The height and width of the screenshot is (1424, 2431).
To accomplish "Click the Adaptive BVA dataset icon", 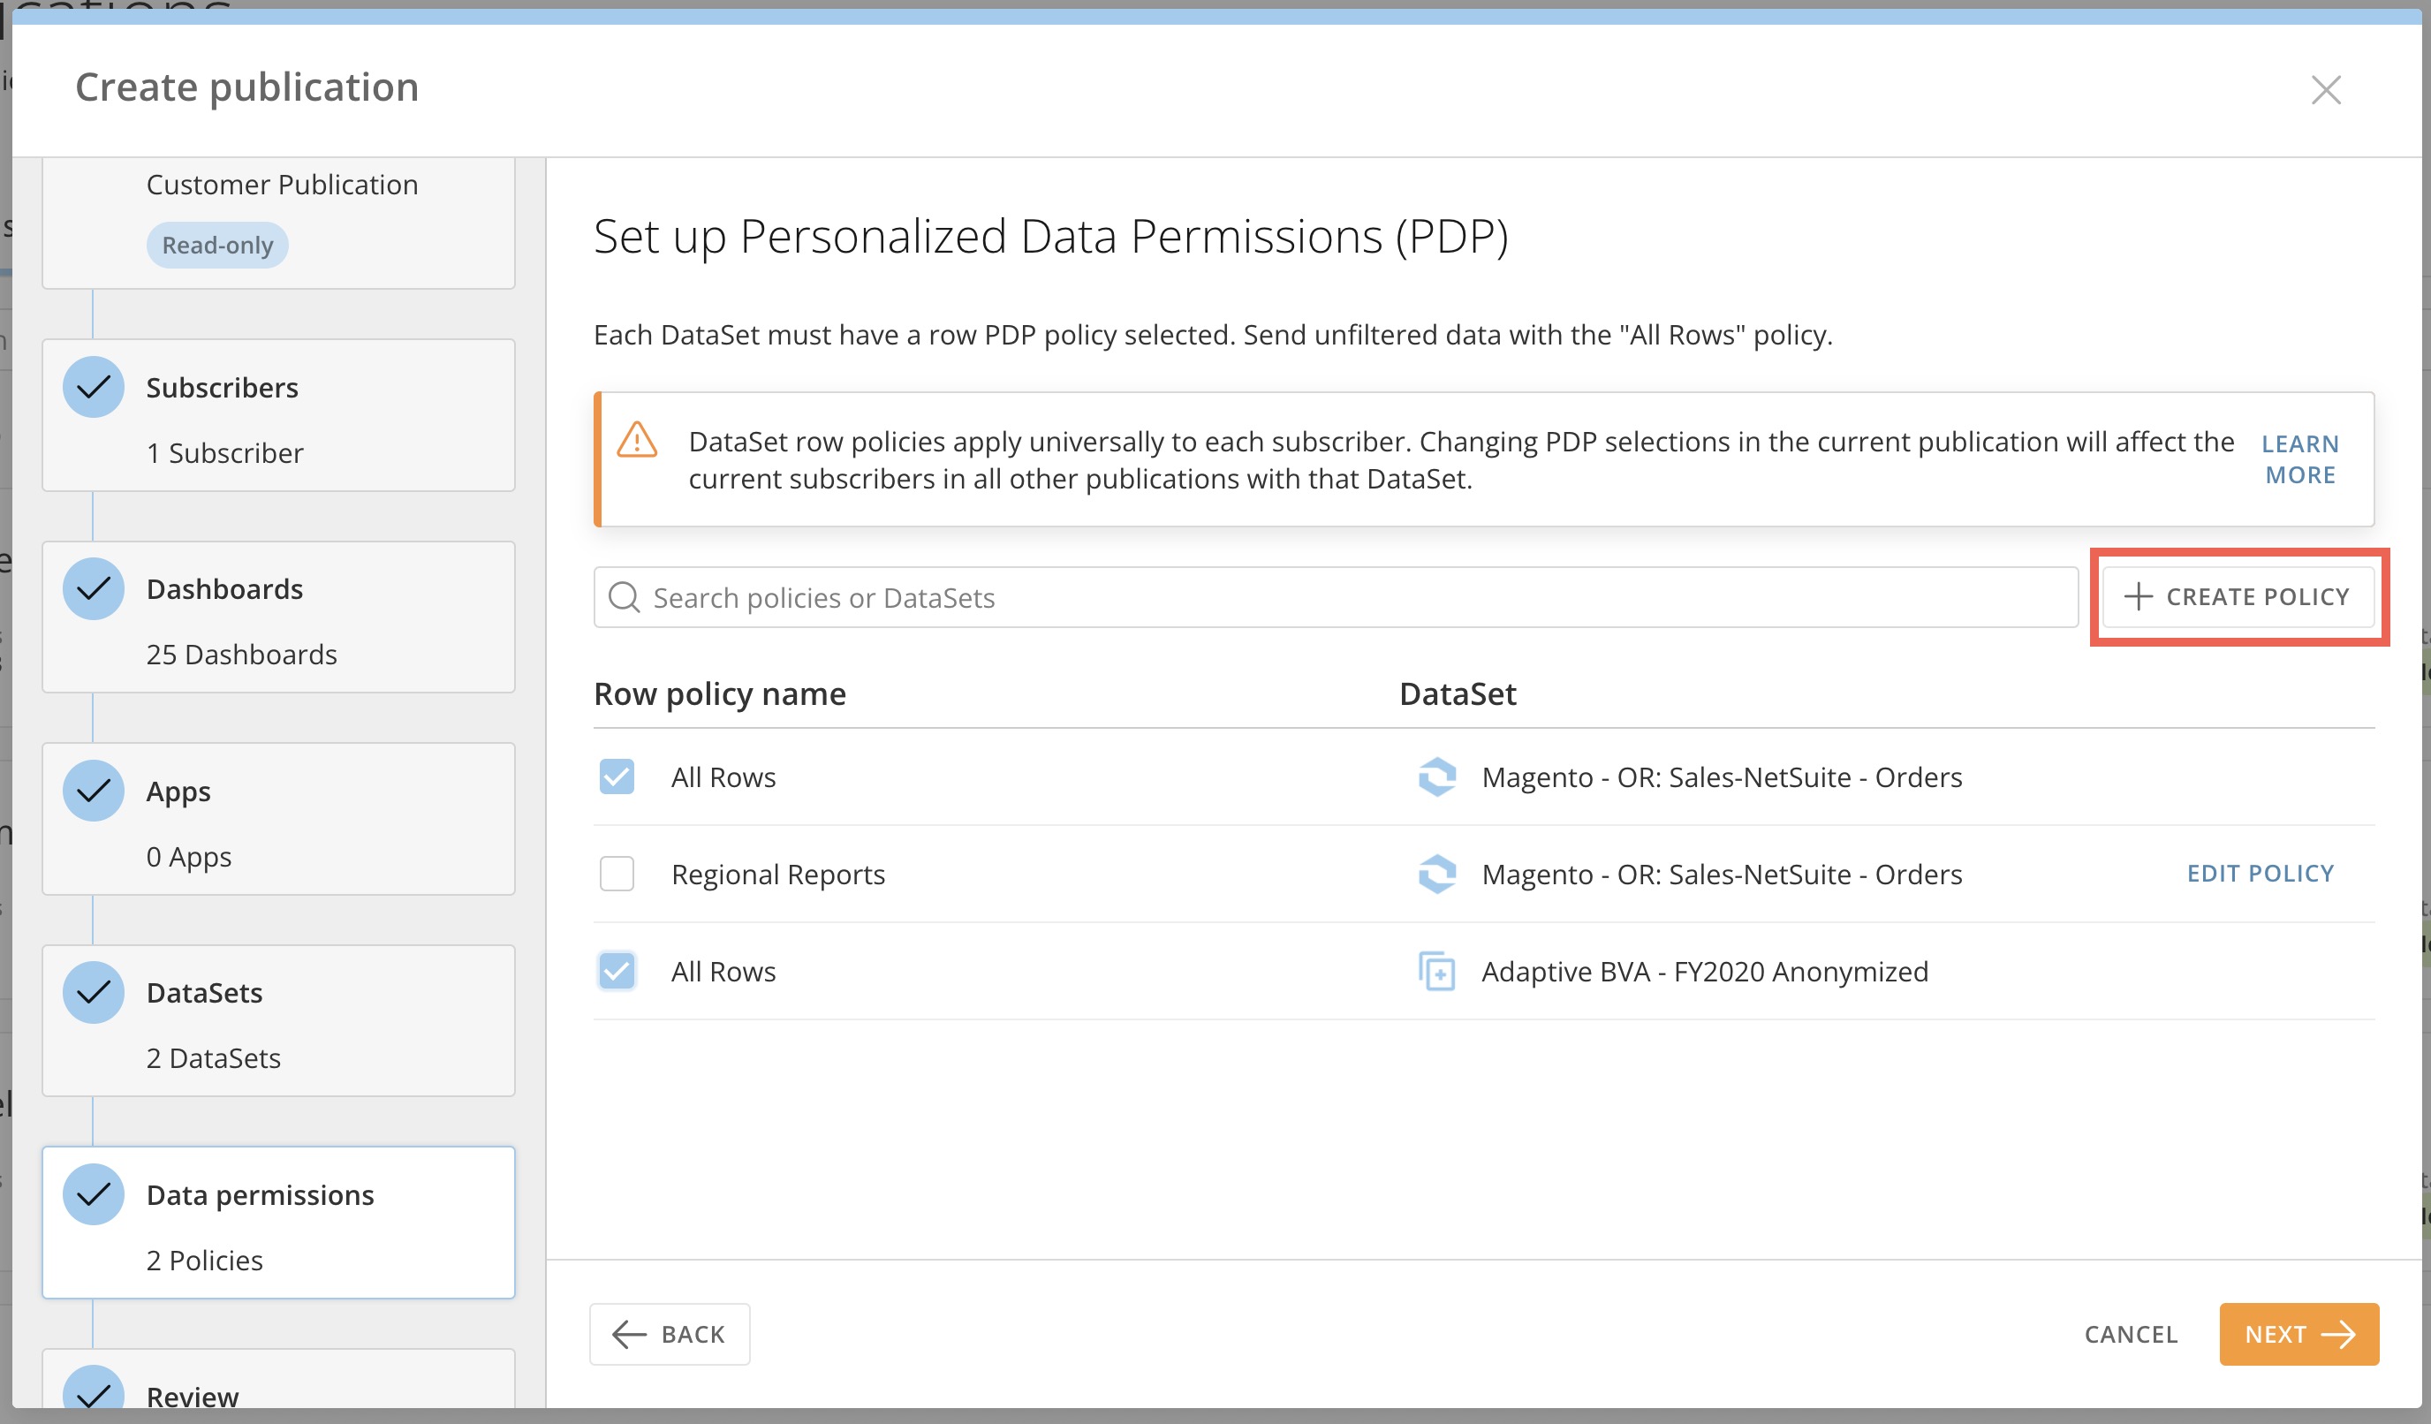I will coord(1436,971).
